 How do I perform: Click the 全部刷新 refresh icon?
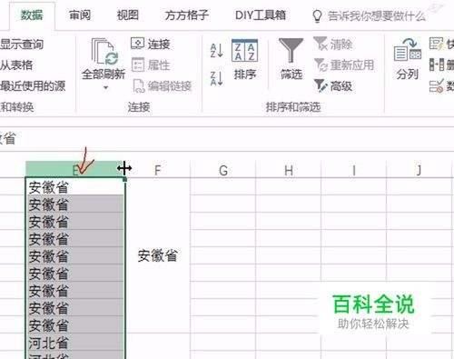pyautogui.click(x=104, y=52)
